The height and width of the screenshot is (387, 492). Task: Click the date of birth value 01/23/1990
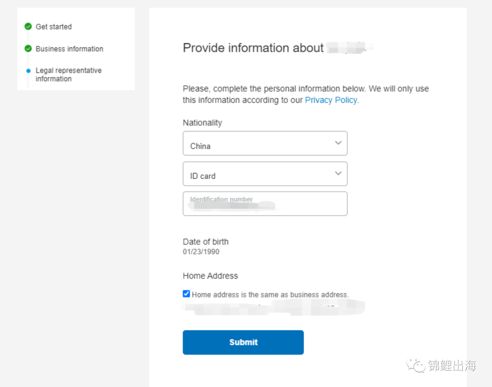[201, 251]
